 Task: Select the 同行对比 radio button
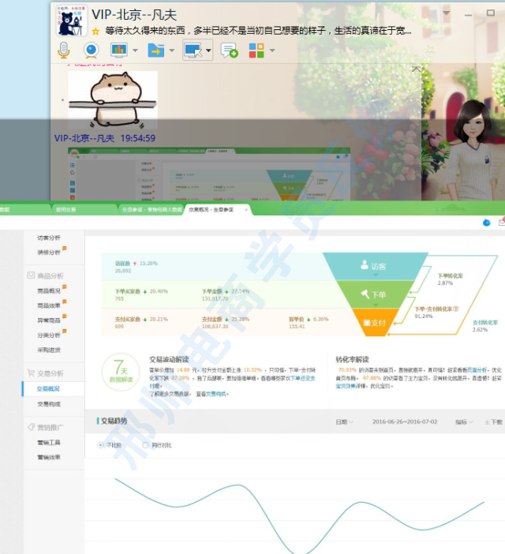click(146, 445)
